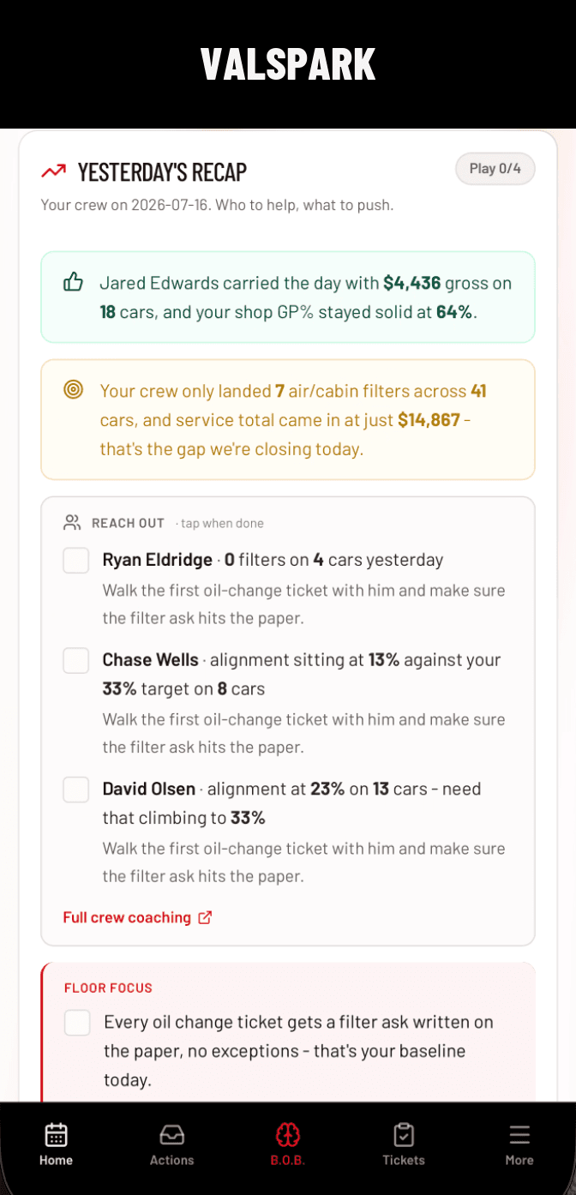Open the Home calendar icon
This screenshot has height=1195, width=576.
click(x=56, y=1135)
